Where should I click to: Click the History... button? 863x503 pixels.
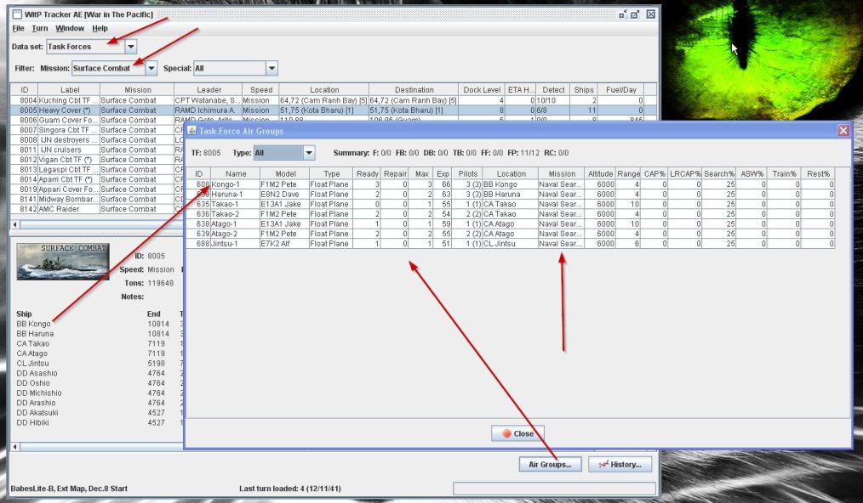click(620, 465)
